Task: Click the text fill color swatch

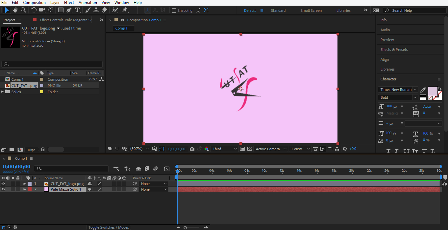Action: 432,91
